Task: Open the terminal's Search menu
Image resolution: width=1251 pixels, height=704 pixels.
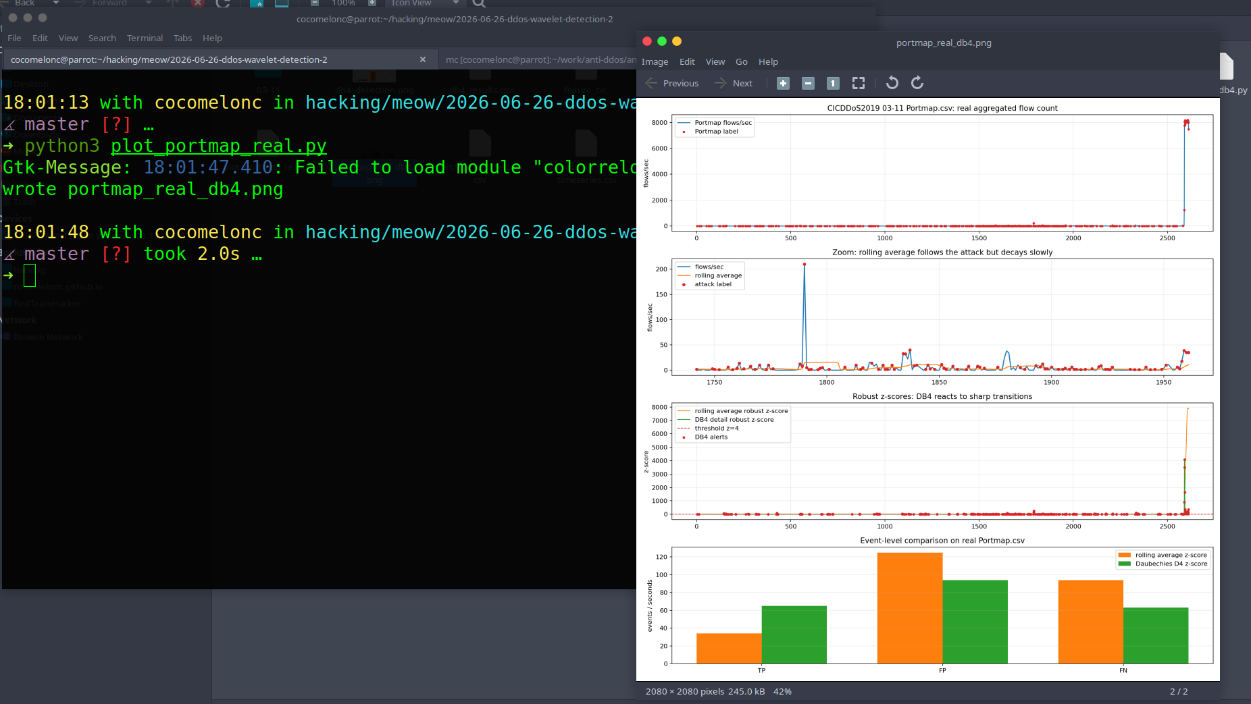Action: (102, 38)
